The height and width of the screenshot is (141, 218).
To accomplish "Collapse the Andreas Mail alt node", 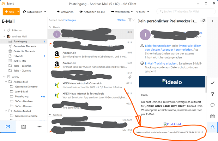I will (6, 111).
